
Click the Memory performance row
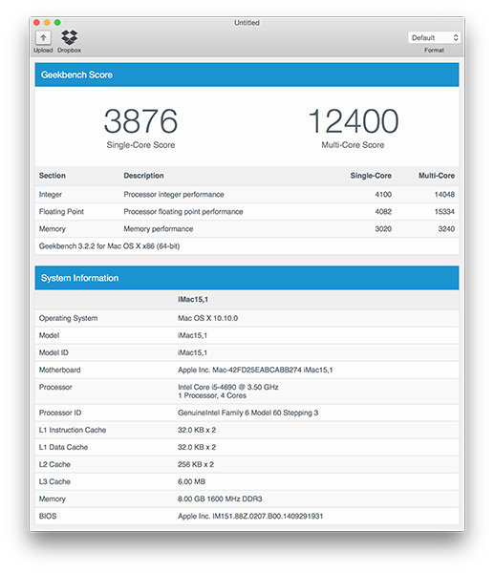247,229
